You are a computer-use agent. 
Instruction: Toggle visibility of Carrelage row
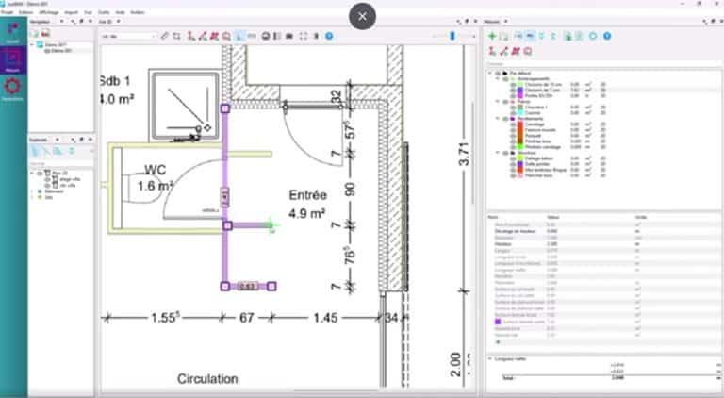coord(513,124)
